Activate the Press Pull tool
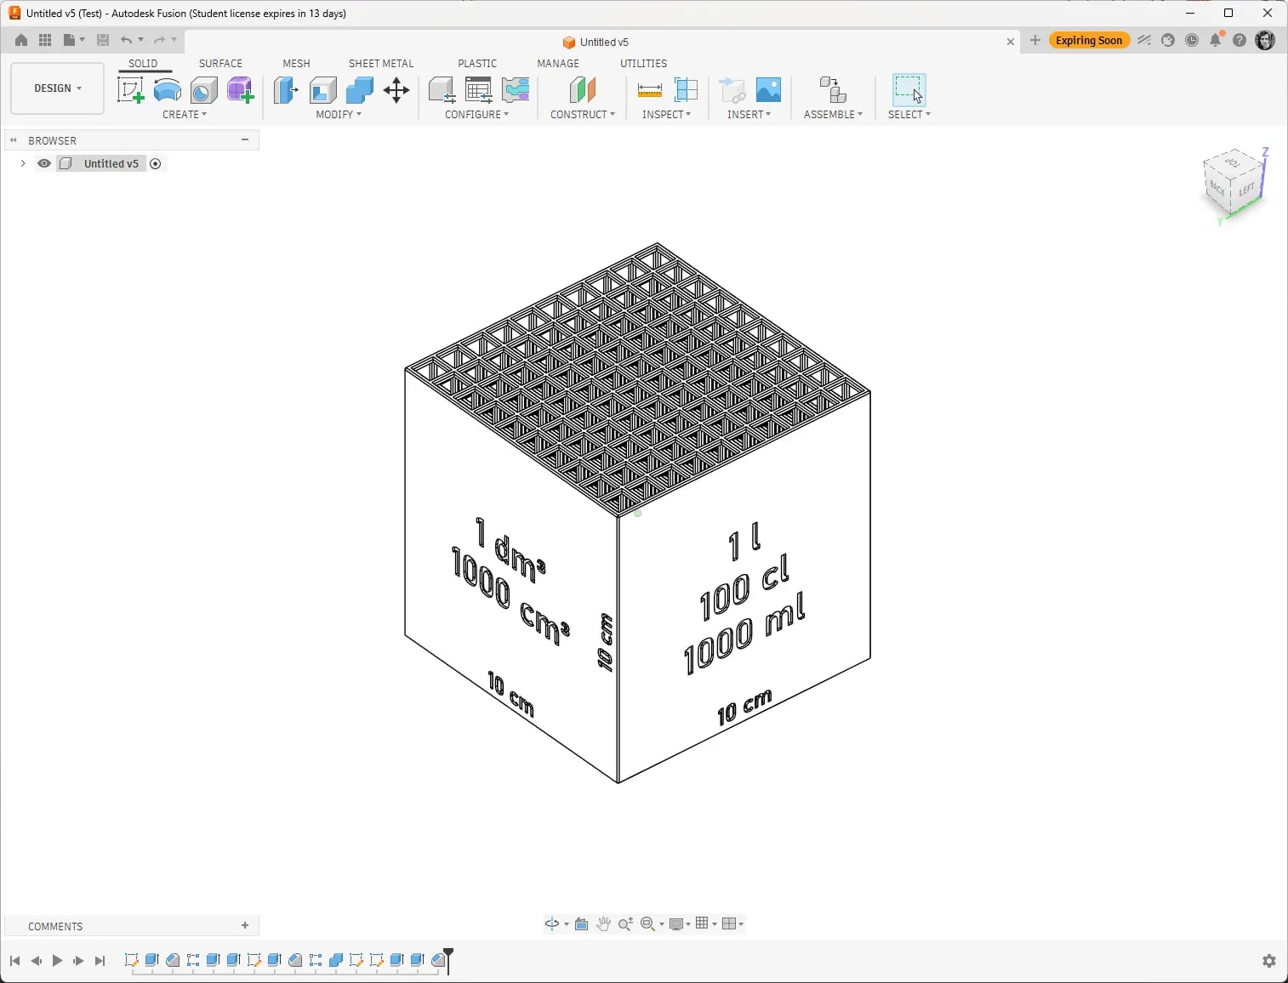 coord(286,89)
